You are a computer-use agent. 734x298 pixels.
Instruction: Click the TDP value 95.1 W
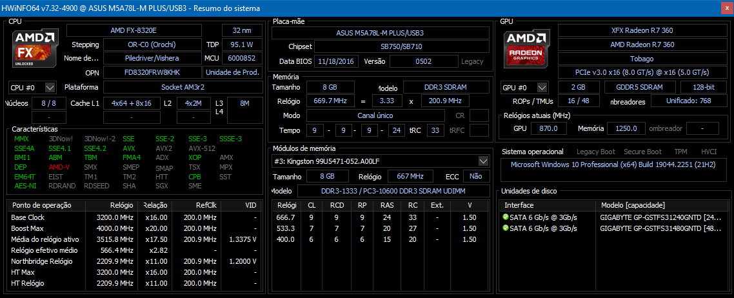click(x=242, y=45)
